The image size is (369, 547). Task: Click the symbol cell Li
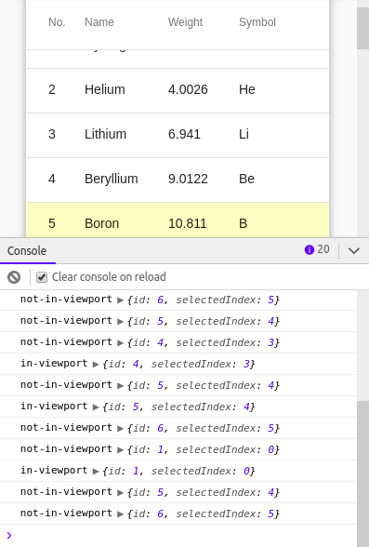[x=244, y=134]
